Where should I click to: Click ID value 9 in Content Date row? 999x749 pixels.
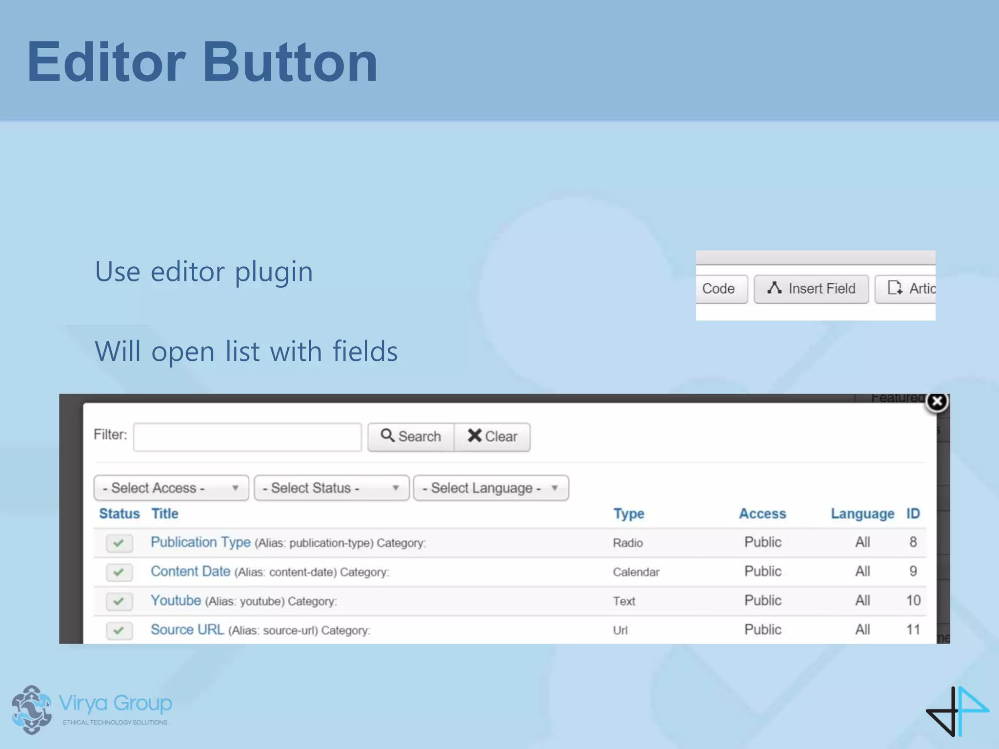coord(913,572)
